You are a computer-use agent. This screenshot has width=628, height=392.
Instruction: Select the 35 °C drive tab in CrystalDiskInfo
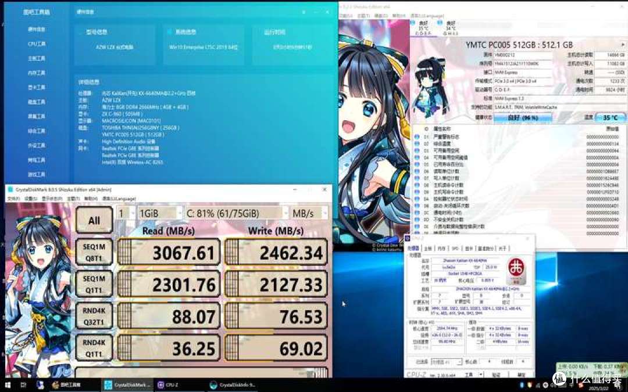[423, 28]
